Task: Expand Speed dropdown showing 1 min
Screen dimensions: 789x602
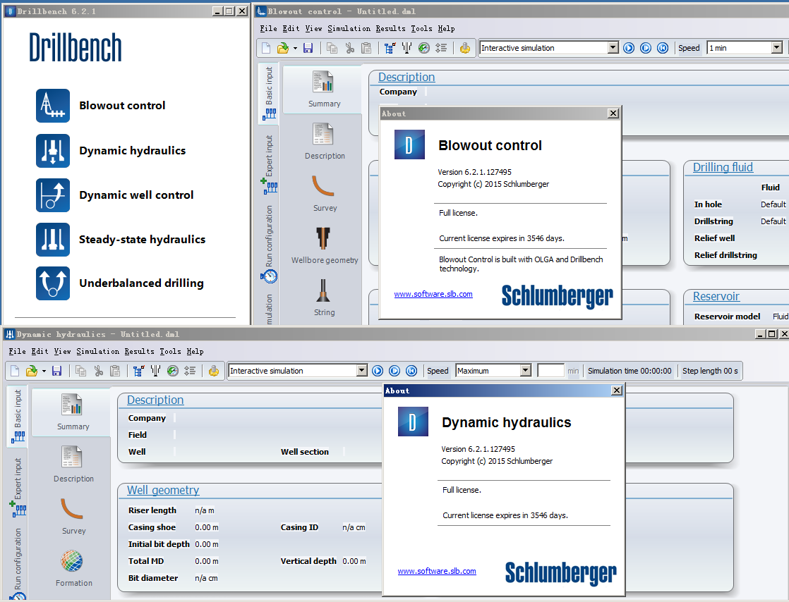Action: coord(777,48)
